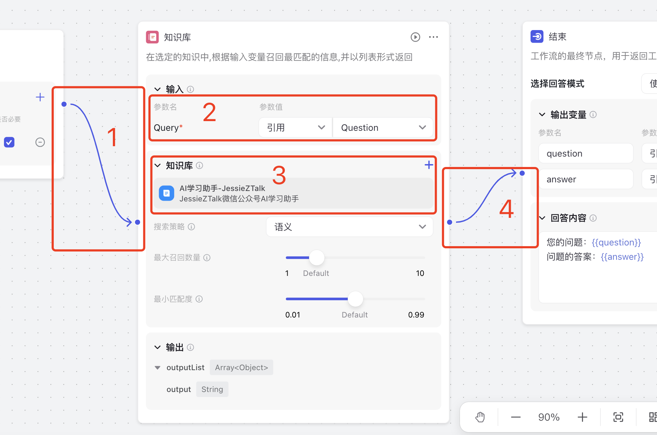
Task: Open the 语义 search strategy dropdown
Action: [349, 227]
